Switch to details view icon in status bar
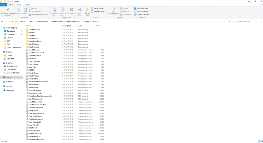 (x=260, y=141)
